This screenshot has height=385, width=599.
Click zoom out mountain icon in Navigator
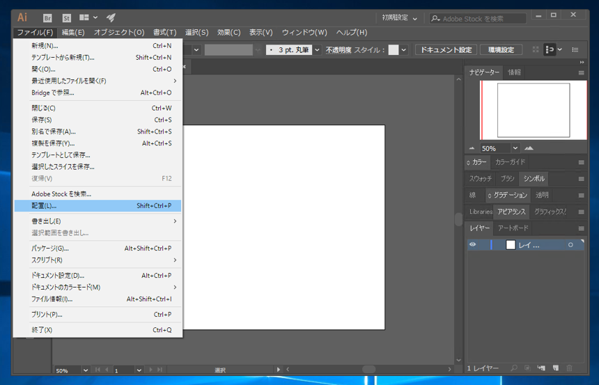pyautogui.click(x=472, y=148)
